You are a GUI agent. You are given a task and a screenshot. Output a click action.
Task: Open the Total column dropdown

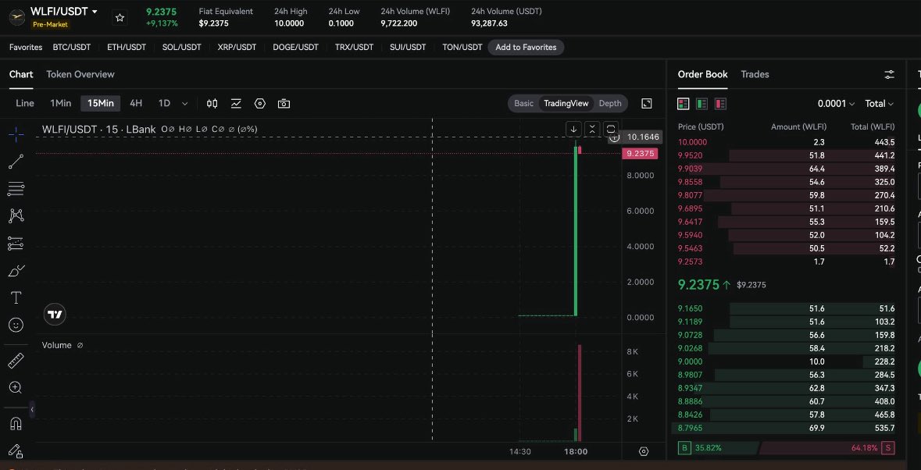(x=879, y=104)
